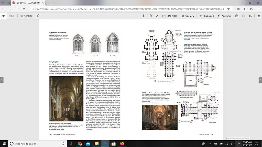Open the Home page button
The height and width of the screenshot is (147, 262).
pos(24,9)
